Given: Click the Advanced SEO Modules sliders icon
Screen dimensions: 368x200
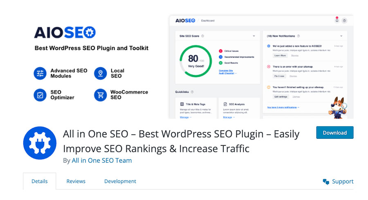Looking at the screenshot, I should [x=40, y=73].
